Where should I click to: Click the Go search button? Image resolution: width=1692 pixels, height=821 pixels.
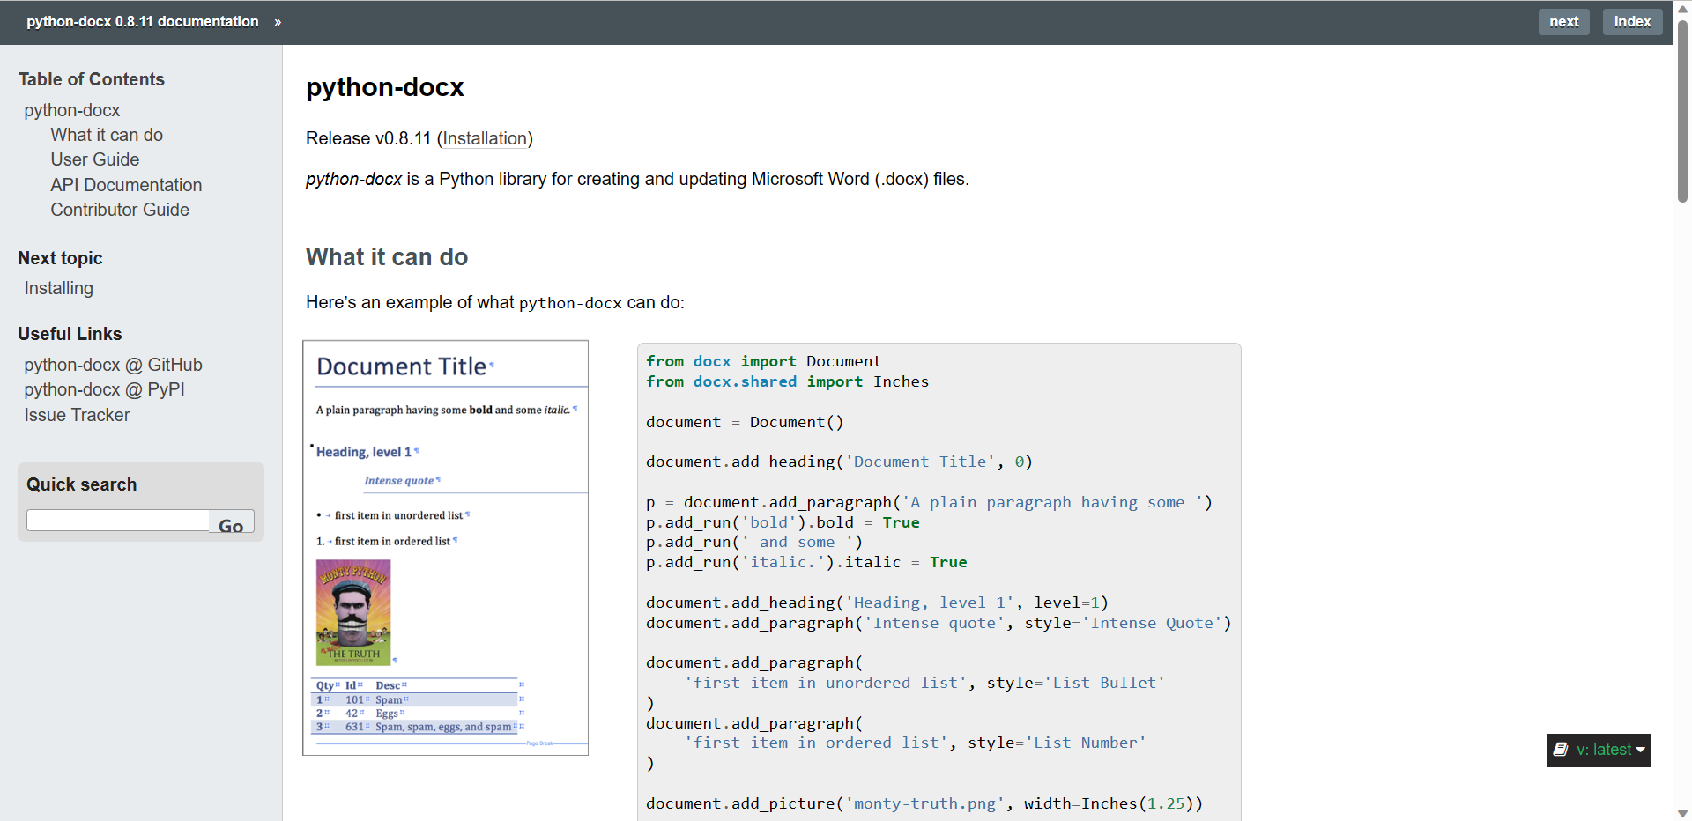(232, 521)
